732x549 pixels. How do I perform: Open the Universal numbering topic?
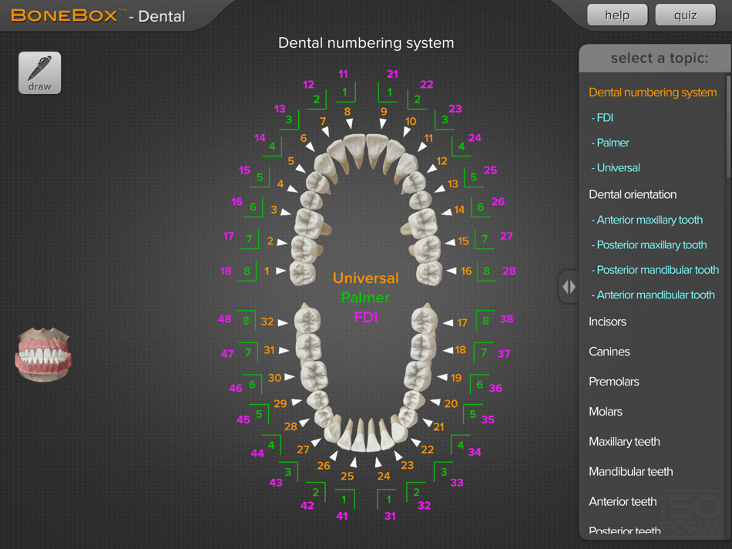point(615,167)
